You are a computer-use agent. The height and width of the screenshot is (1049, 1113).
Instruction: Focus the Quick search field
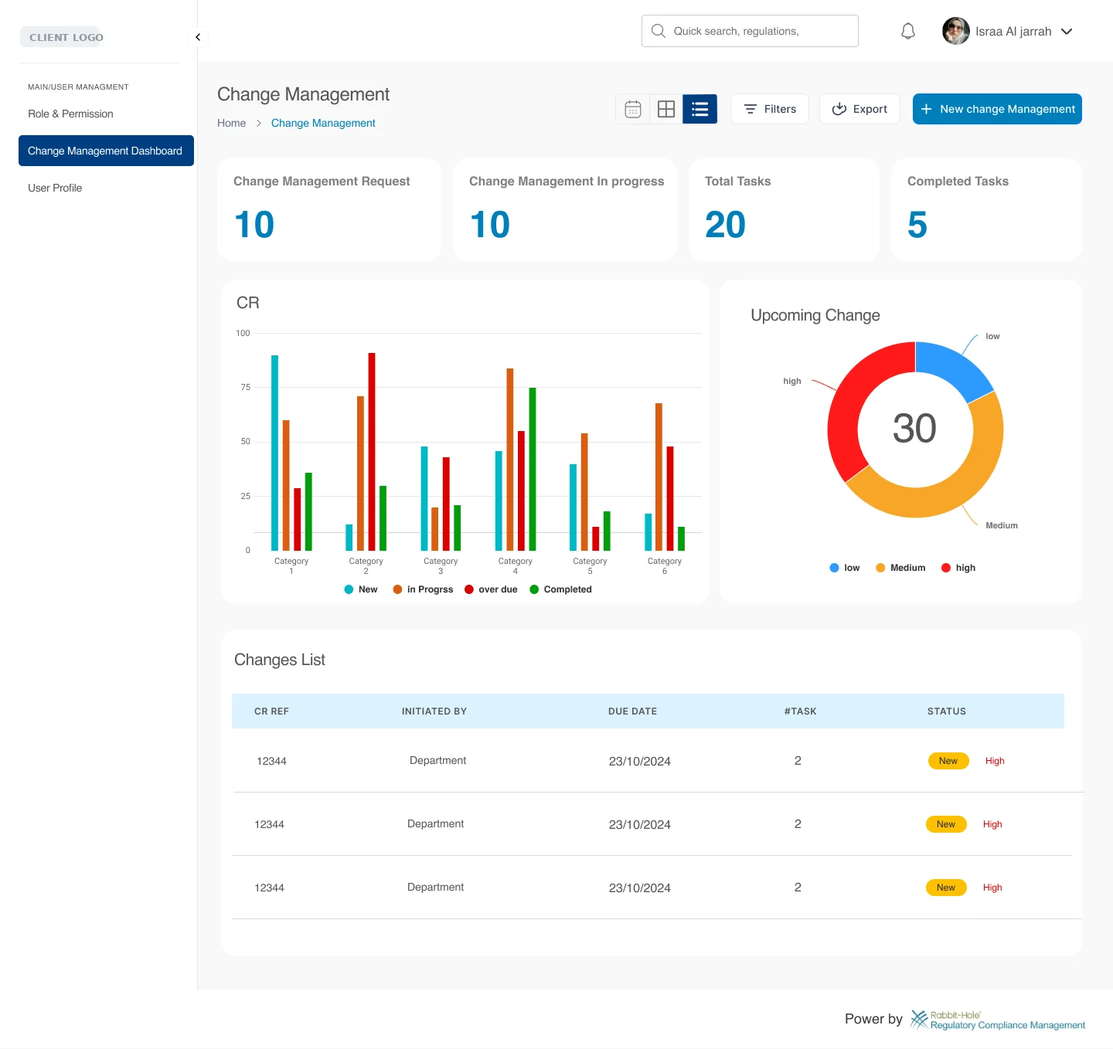coord(750,31)
